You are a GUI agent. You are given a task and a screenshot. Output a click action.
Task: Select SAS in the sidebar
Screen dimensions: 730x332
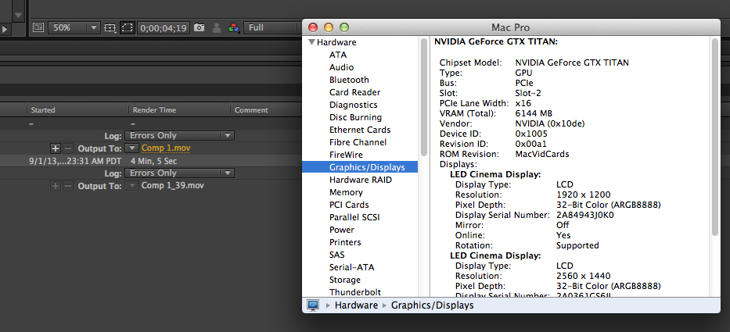coord(337,255)
